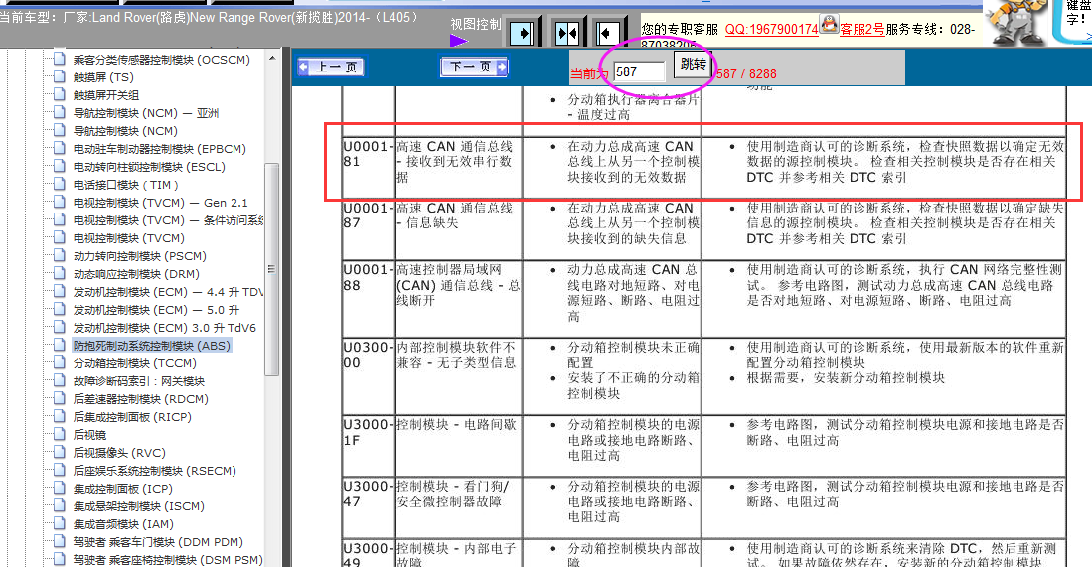
Task: Click description 内部控制模块软件不兼容 - 无子类型信息
Action: (456, 354)
